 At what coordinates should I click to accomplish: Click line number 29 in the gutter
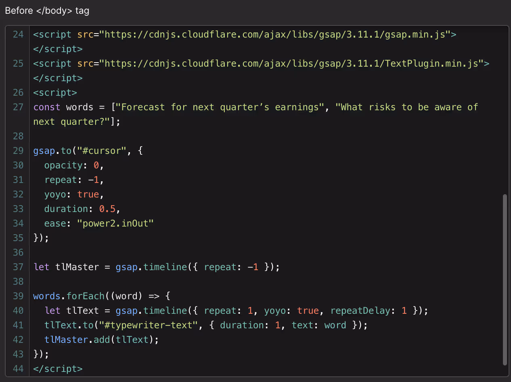(18, 151)
